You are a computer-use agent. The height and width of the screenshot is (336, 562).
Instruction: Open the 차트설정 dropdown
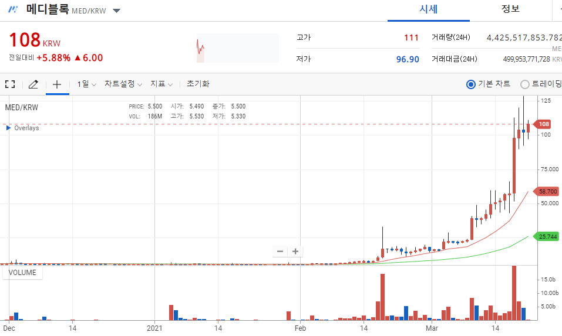(x=123, y=84)
